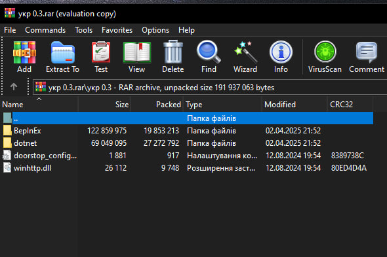Click size value 122 859 975

(x=107, y=131)
